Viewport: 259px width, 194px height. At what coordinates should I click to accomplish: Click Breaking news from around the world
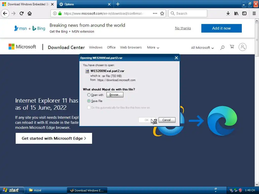[x=87, y=25]
